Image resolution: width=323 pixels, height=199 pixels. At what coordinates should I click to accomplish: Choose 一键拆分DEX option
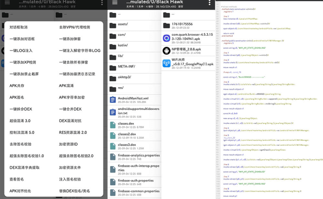21,109
